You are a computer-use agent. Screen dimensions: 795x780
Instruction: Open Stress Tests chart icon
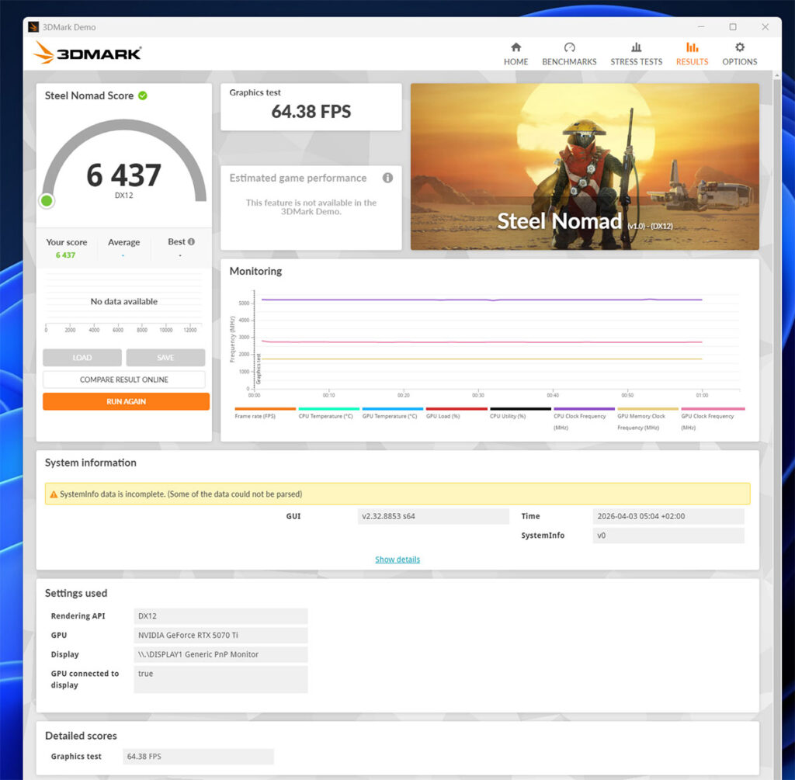[636, 47]
